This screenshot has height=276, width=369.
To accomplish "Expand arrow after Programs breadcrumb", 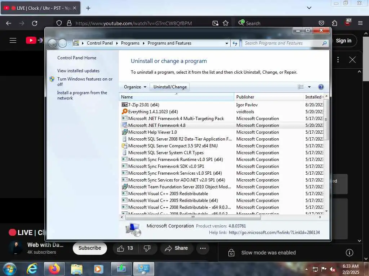I will 143,43.
